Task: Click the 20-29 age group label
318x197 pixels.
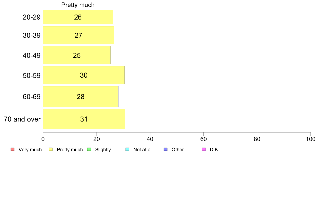Action: [32, 17]
